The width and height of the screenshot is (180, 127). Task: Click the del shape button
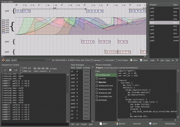(162, 60)
